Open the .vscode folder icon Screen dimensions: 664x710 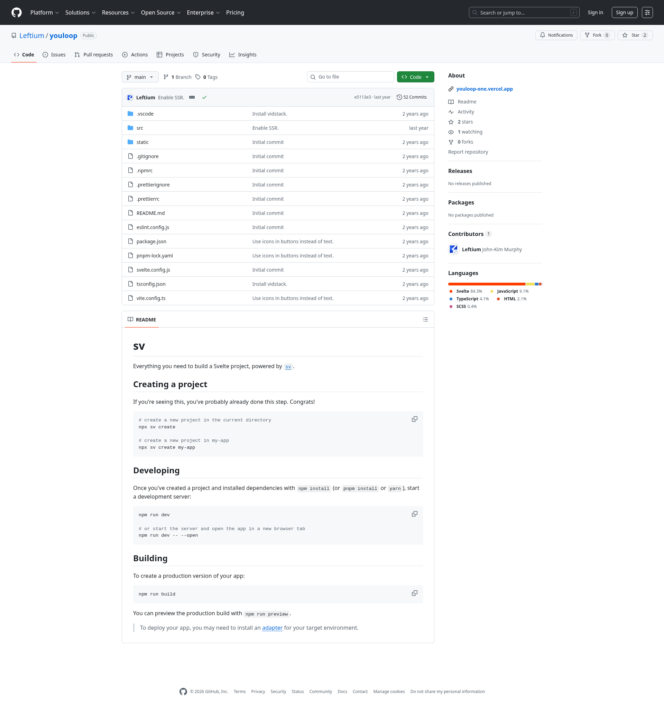tap(130, 114)
